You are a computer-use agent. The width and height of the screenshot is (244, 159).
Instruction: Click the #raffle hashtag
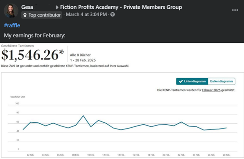pyautogui.click(x=12, y=25)
